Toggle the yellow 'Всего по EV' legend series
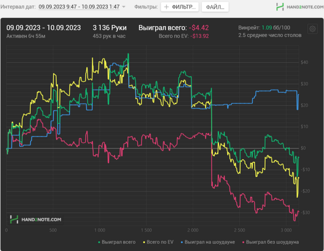This screenshot has width=324, height=251. (158, 242)
